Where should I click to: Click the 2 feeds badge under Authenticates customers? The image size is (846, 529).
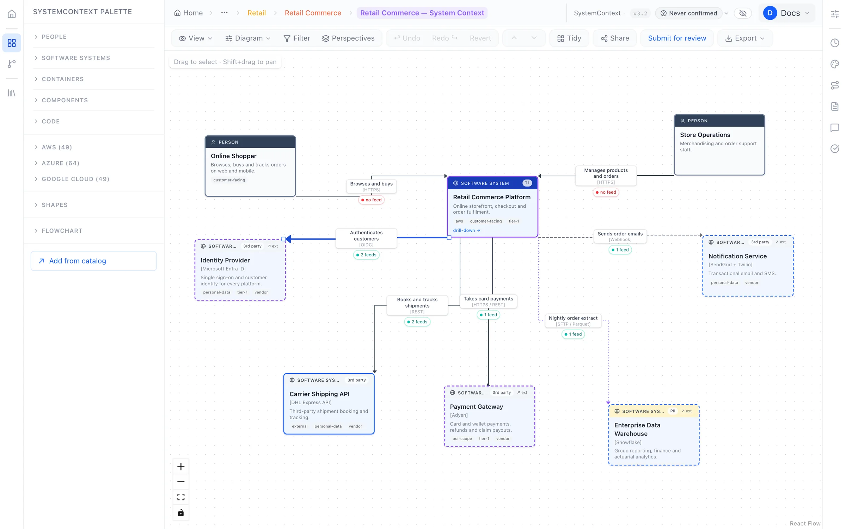366,255
